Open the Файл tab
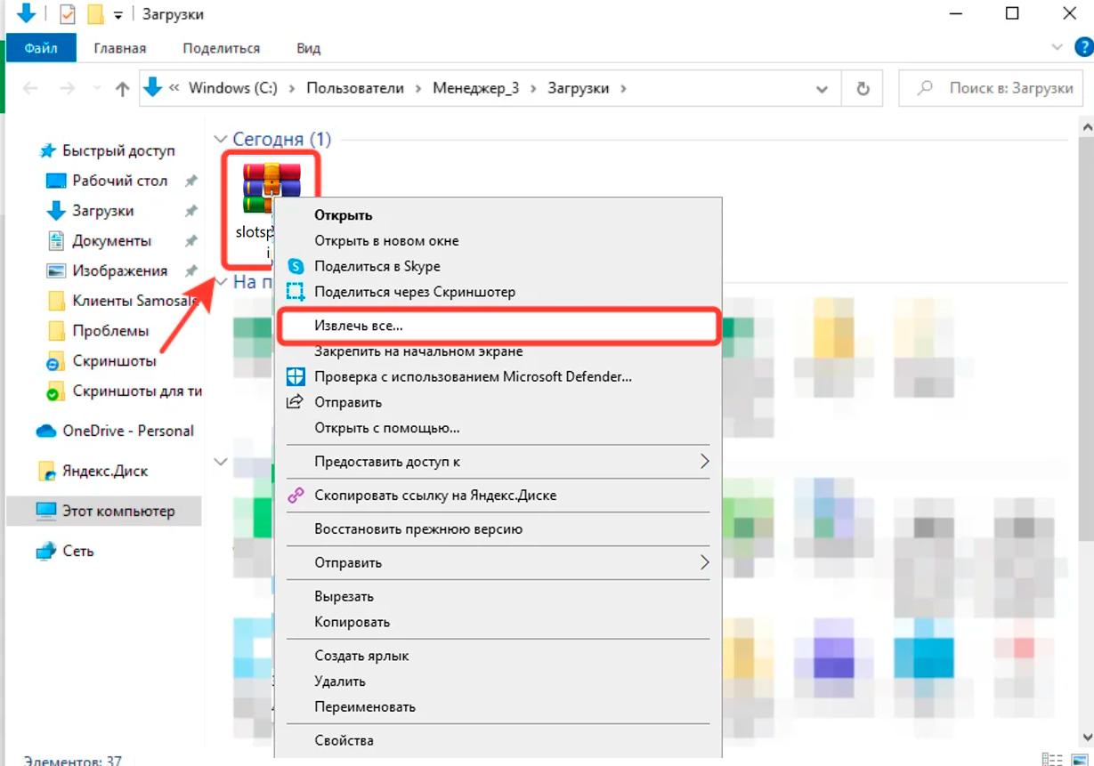This screenshot has height=766, width=1094. 41,48
